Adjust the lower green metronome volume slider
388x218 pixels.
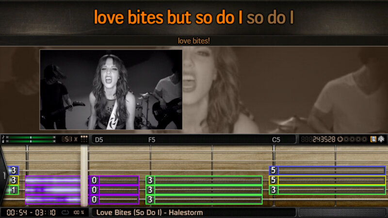coord(31,141)
